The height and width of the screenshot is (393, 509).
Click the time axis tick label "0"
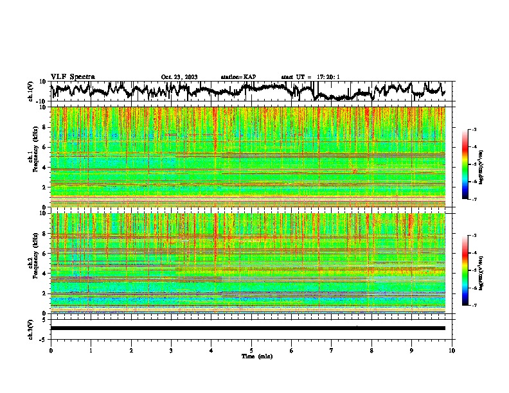[x=51, y=351]
